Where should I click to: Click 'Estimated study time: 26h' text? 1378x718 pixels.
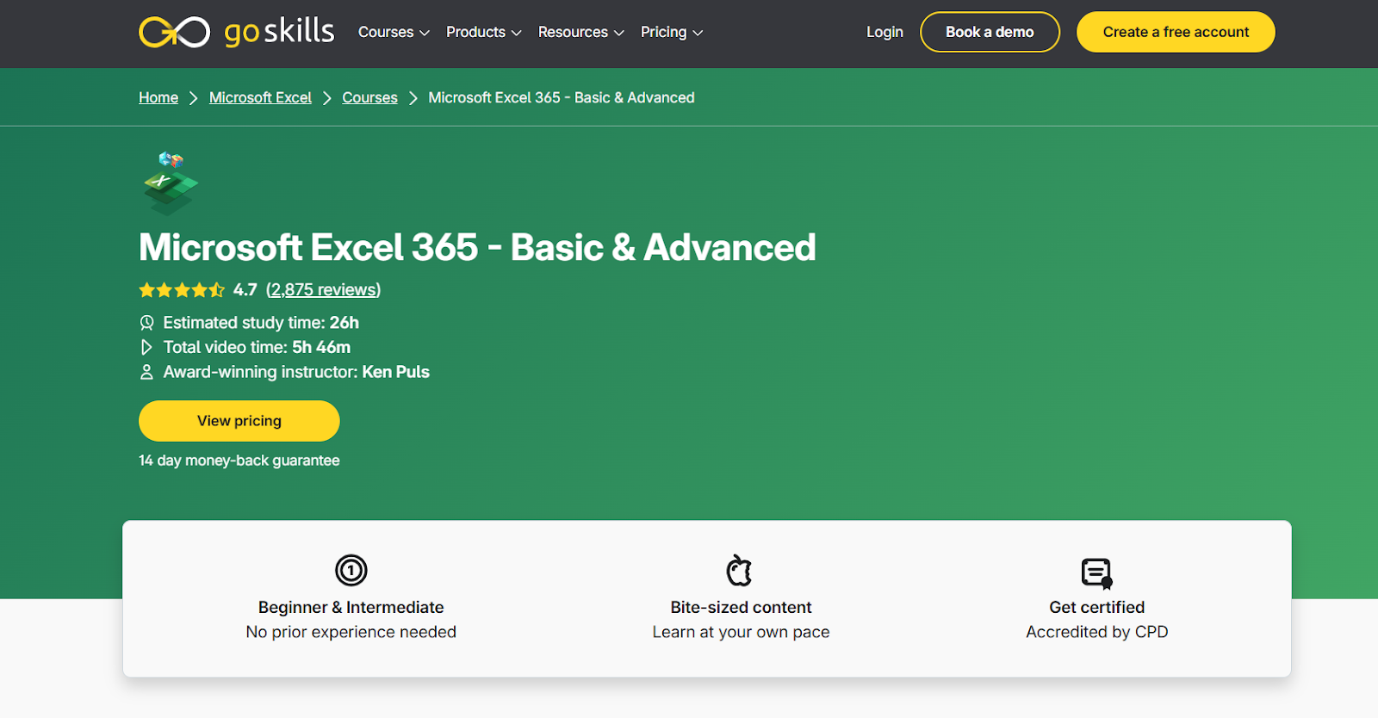click(x=261, y=323)
